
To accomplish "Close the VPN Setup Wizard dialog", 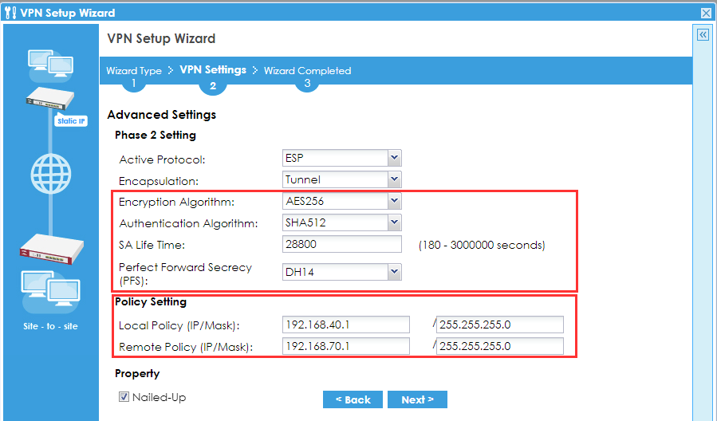I will [706, 13].
